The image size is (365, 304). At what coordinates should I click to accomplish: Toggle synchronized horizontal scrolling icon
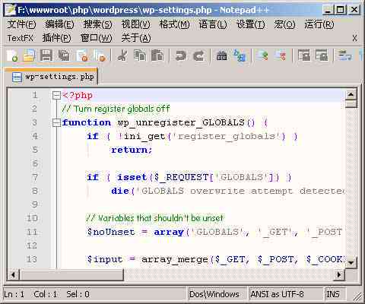(322, 55)
